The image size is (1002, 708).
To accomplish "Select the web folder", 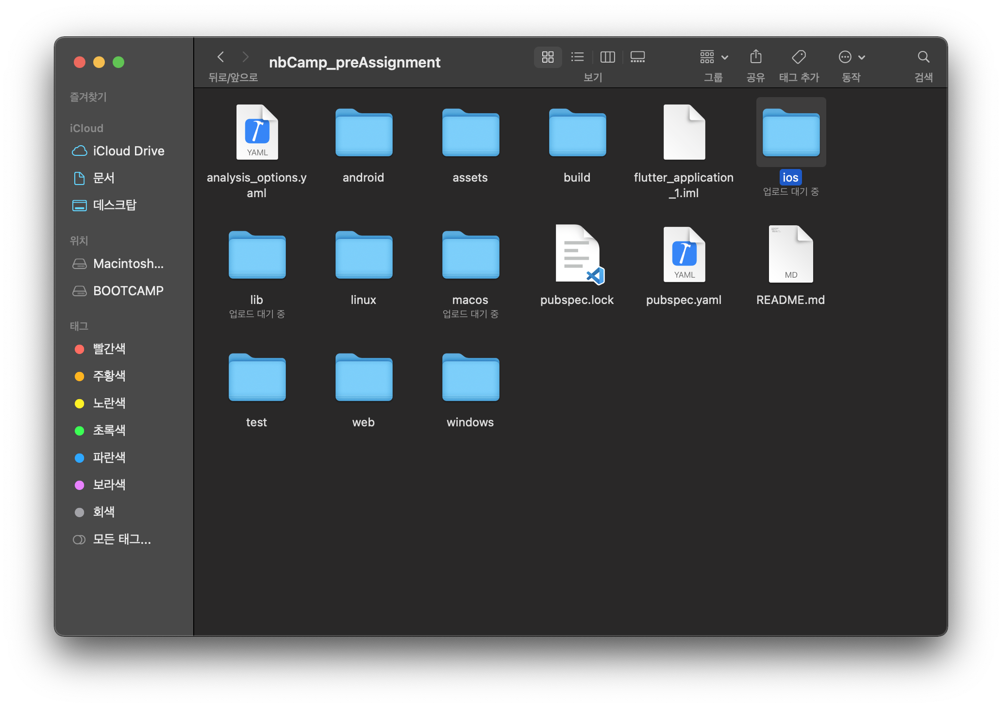I will tap(364, 377).
